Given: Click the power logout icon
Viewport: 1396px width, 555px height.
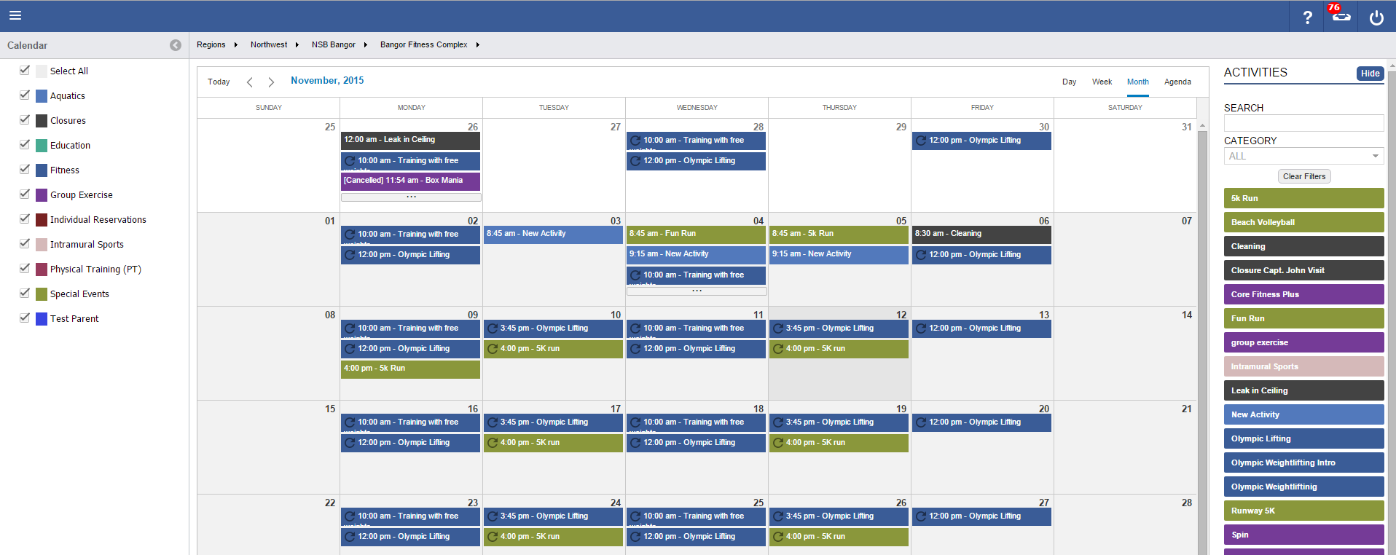Looking at the screenshot, I should click(1376, 17).
